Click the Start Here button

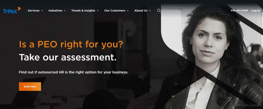(30, 86)
